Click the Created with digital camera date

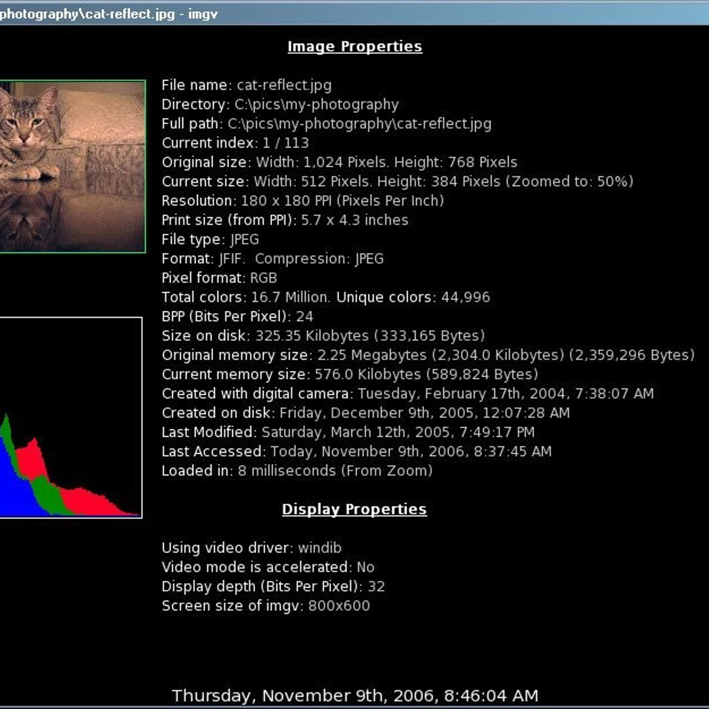coord(505,393)
